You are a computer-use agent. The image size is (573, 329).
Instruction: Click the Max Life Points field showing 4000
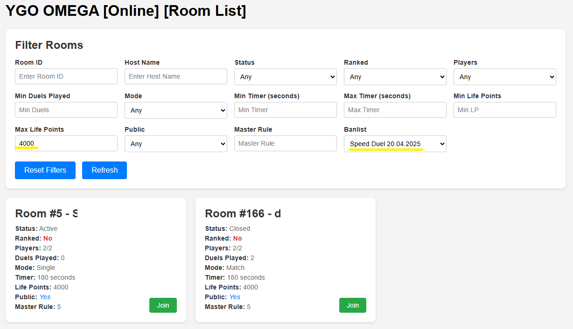pos(66,143)
